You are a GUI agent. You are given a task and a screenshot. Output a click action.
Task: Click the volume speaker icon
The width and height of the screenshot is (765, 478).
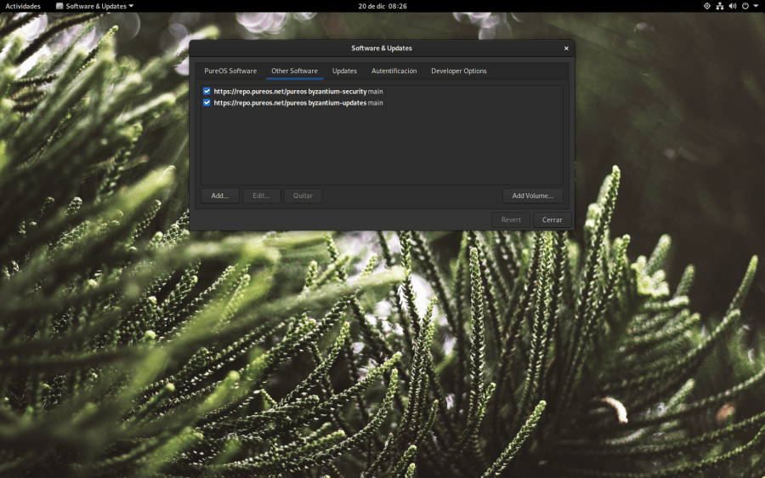click(732, 6)
